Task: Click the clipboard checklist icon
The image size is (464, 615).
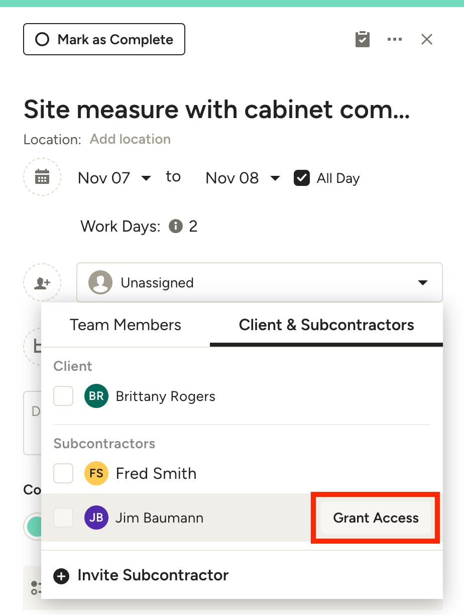Action: 363,40
